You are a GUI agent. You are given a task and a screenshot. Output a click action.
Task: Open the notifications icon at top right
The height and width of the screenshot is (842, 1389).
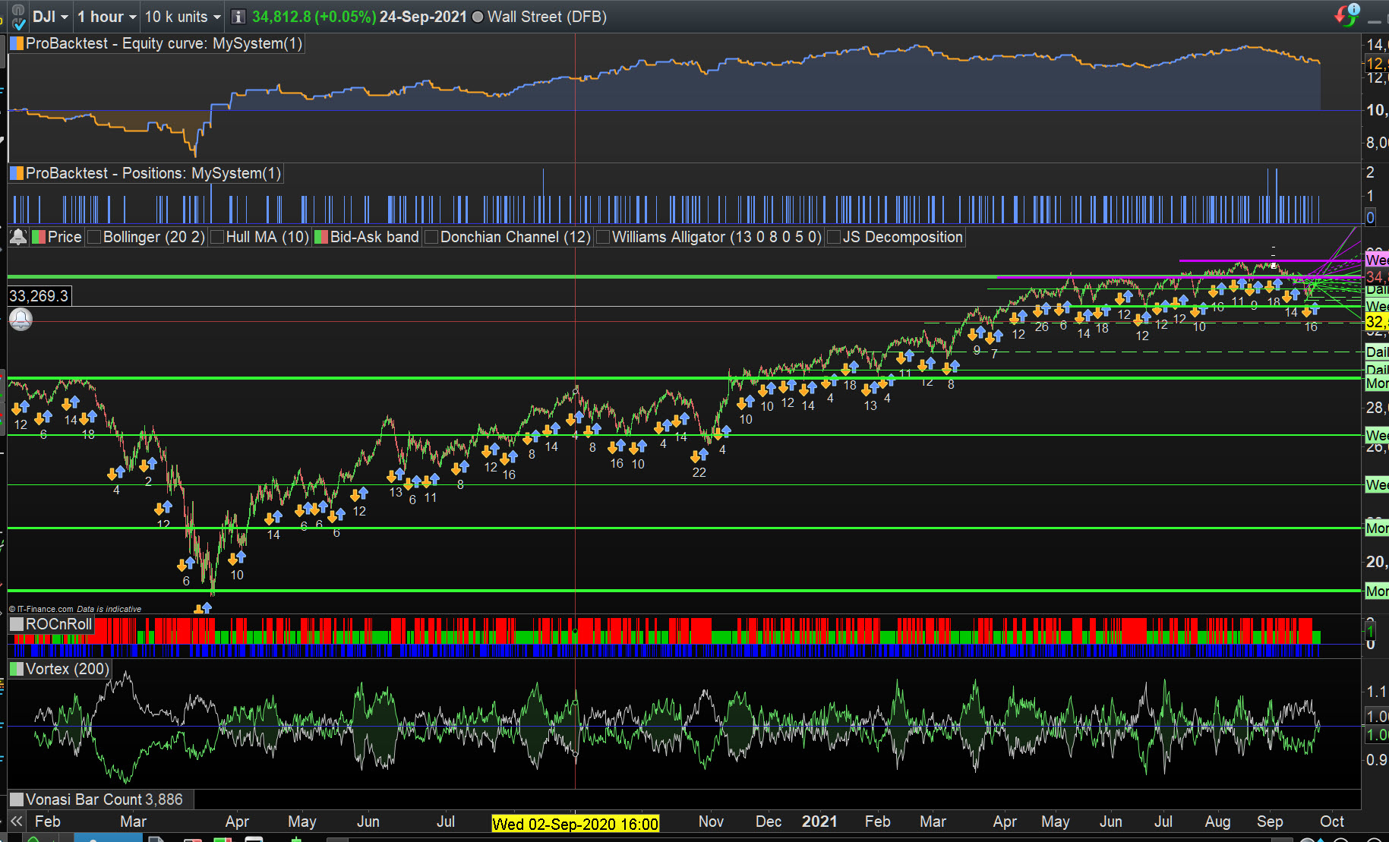coord(1347,14)
